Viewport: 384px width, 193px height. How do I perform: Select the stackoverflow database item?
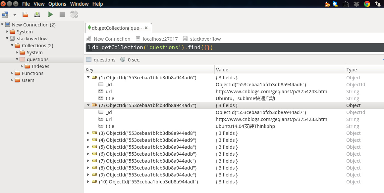click(32, 39)
